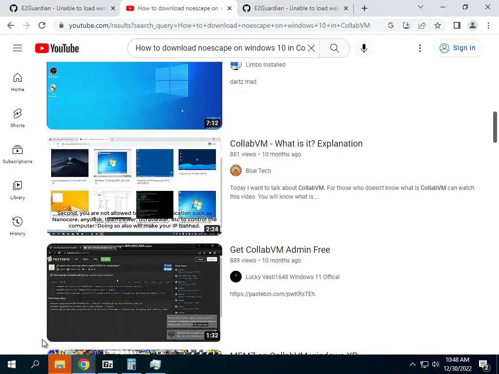
Task: Click the install/download icon in address bar
Action: tap(406, 25)
